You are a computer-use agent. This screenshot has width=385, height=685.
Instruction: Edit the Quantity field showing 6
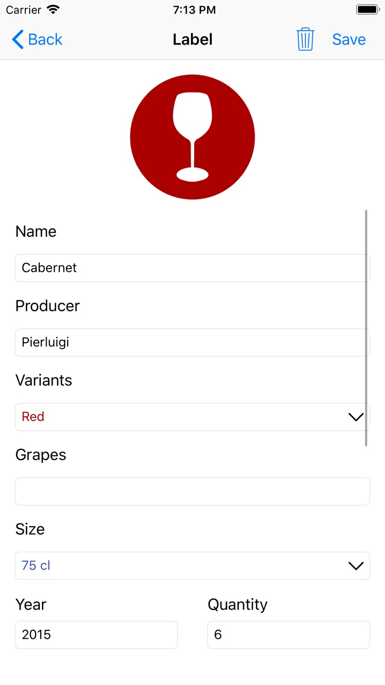(288, 635)
